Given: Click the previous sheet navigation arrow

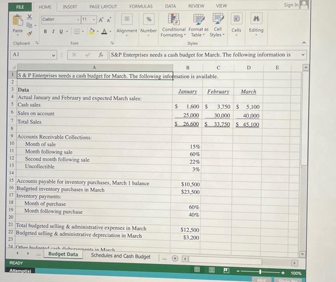Looking at the screenshot, I should pos(18,253).
